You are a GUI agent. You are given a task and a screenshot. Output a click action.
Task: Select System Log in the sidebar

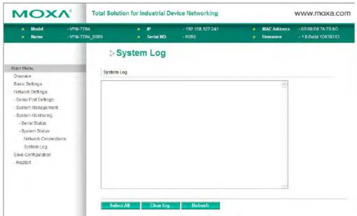click(35, 147)
